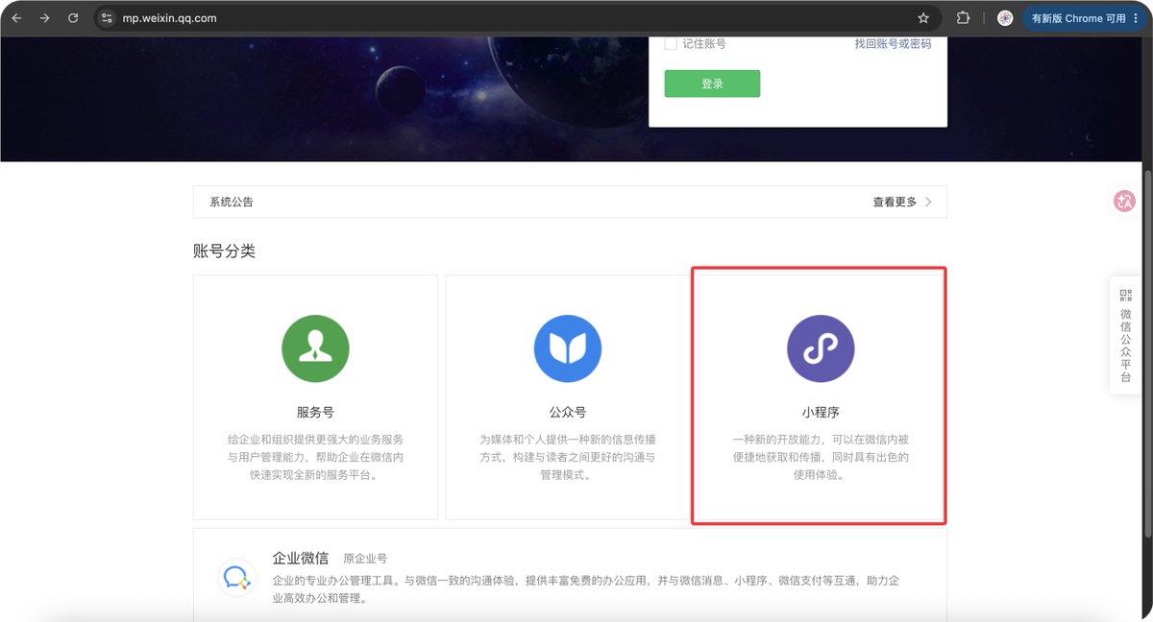Click the 系统公告 label
This screenshot has height=622, width=1153.
[232, 203]
